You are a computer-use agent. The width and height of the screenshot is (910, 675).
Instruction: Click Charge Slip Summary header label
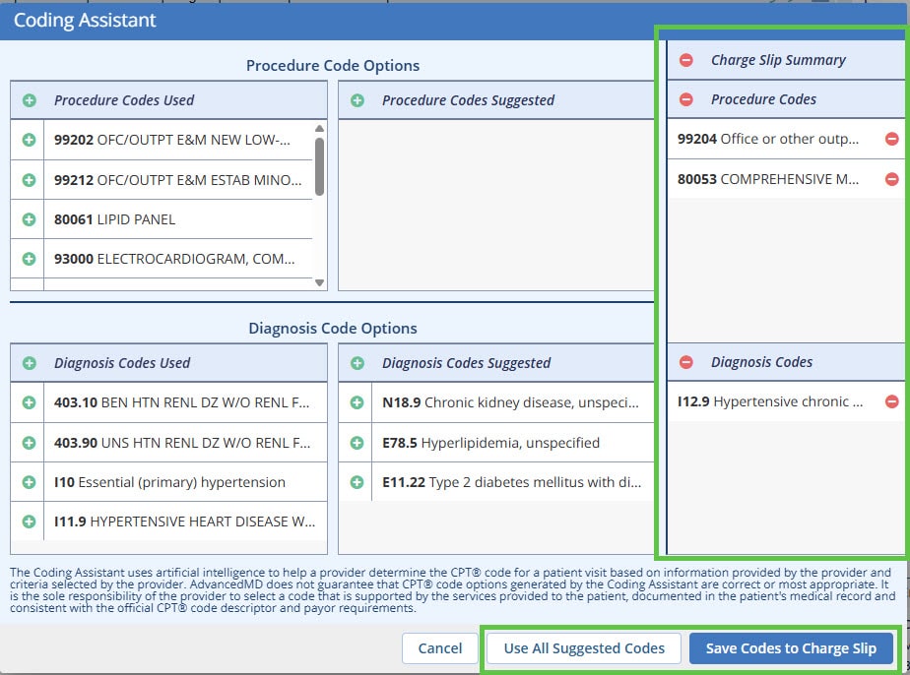pos(778,60)
